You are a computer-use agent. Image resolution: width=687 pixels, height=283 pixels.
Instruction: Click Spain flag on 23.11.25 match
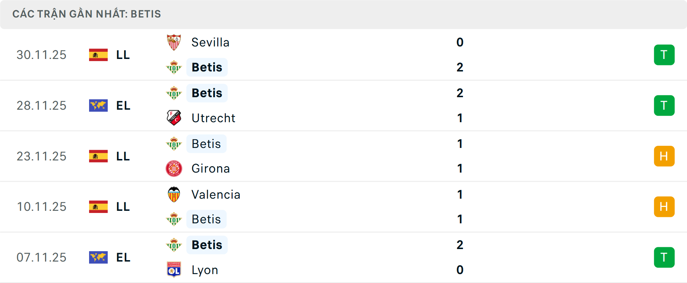click(98, 156)
